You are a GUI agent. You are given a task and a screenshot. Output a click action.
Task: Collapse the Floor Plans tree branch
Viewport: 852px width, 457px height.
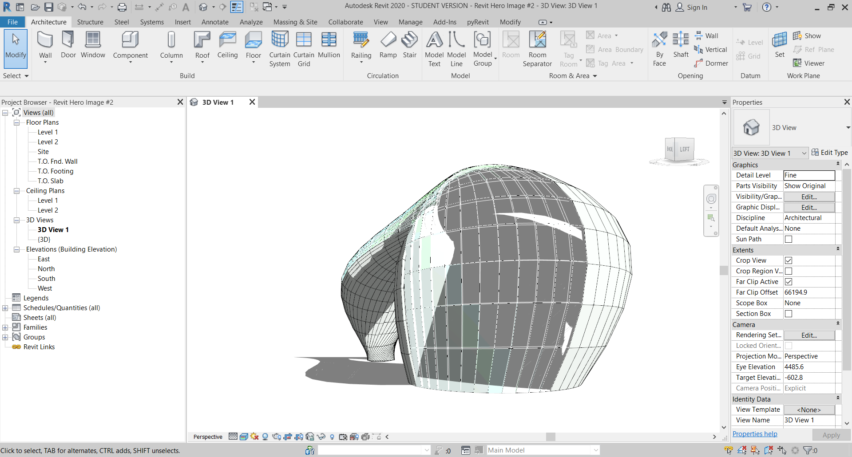point(16,122)
